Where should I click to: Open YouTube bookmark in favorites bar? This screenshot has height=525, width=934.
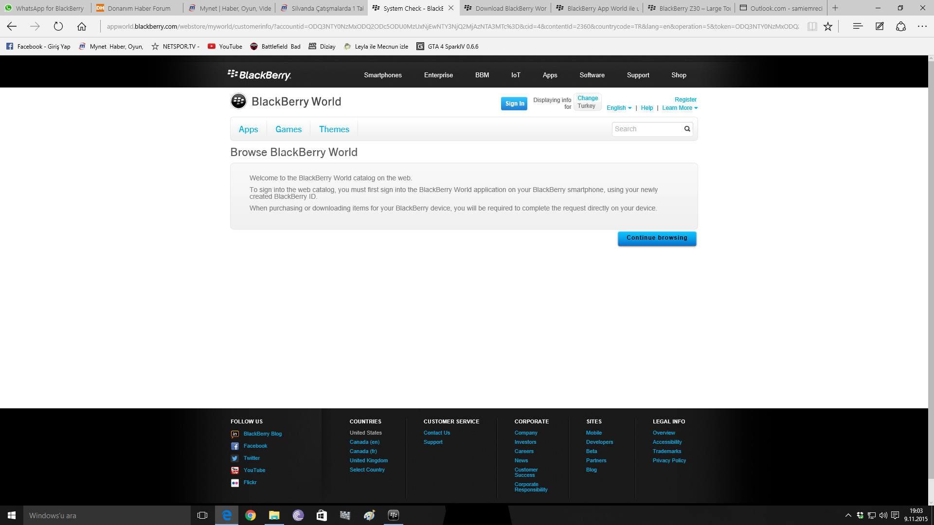click(x=225, y=47)
